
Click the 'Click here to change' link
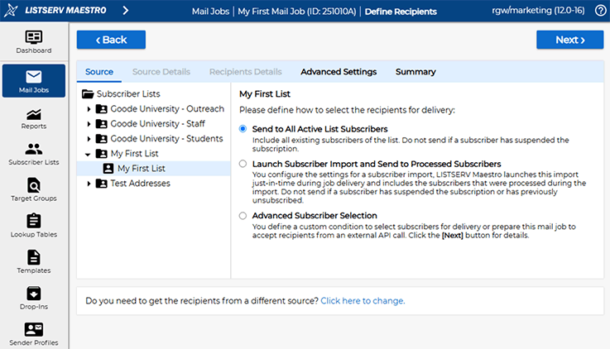tap(362, 301)
